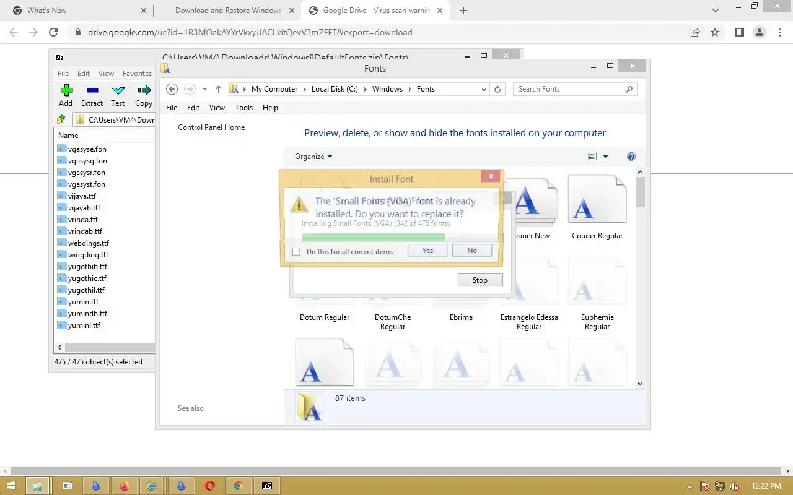The width and height of the screenshot is (793, 495).
Task: Open Windows Start button
Action: pos(12,486)
